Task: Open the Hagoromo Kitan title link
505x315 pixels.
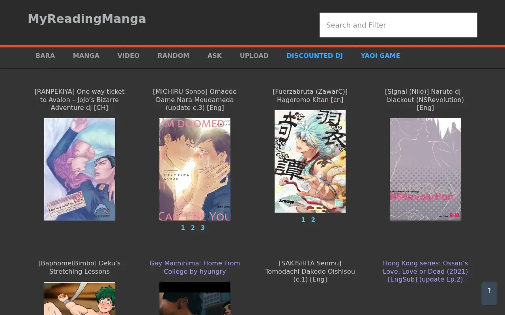Action: point(310,96)
